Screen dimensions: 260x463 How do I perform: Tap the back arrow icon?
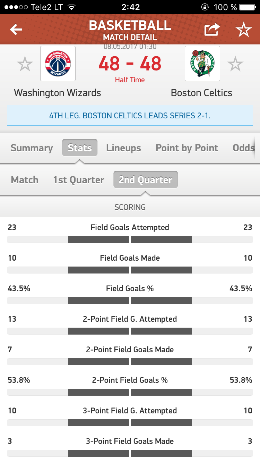16,30
